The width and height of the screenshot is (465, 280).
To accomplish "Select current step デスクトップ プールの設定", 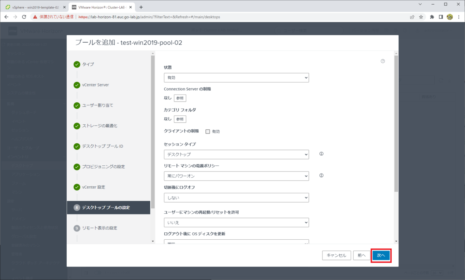I will point(108,208).
